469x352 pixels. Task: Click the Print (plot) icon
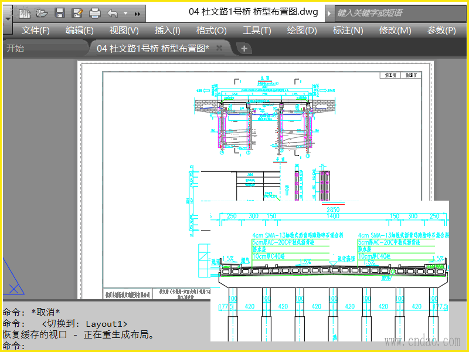[94, 12]
